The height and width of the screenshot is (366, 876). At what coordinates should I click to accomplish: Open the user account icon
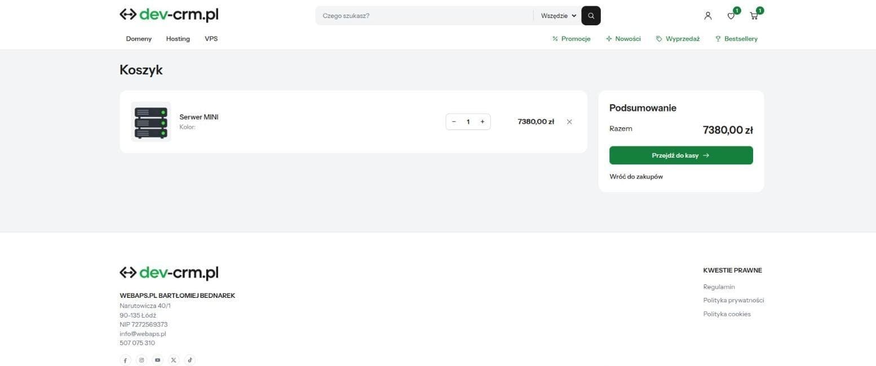(708, 16)
